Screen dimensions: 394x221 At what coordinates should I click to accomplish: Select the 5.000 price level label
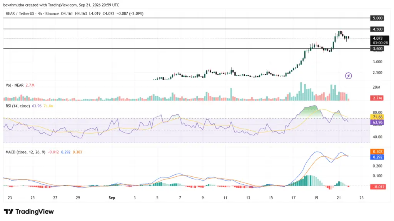coord(377,18)
